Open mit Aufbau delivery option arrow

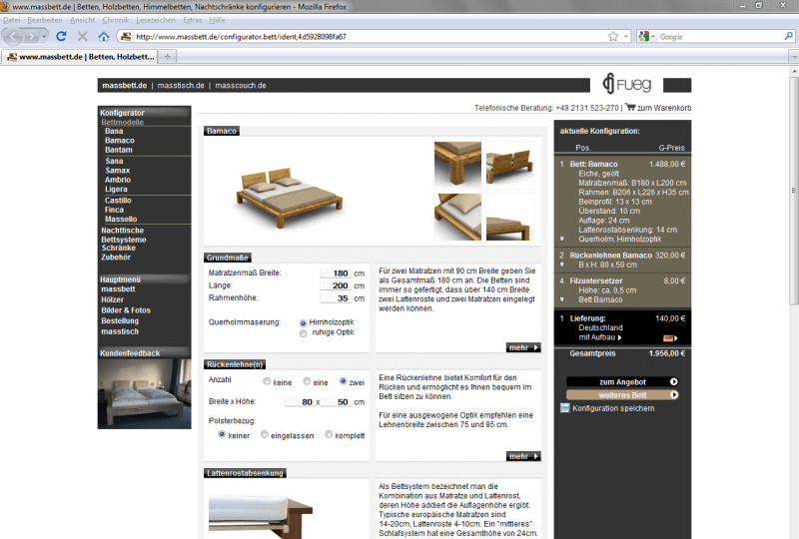click(619, 337)
